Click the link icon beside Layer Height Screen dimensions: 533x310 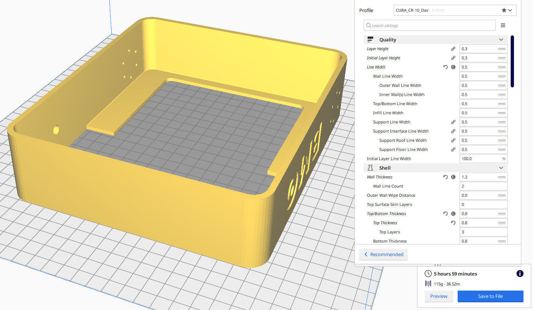(453, 49)
